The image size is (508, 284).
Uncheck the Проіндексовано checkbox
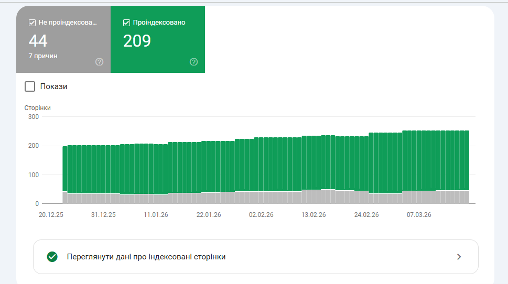127,23
